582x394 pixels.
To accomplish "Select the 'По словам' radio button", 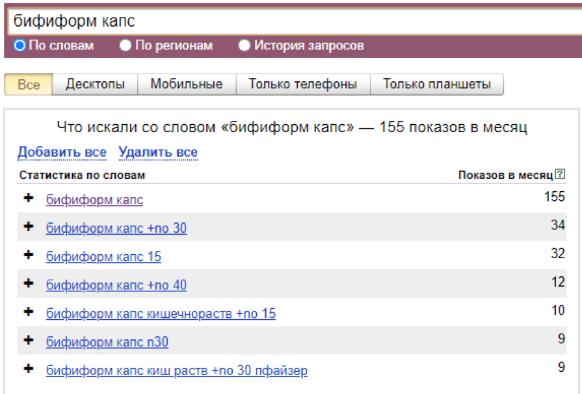I will tap(20, 46).
